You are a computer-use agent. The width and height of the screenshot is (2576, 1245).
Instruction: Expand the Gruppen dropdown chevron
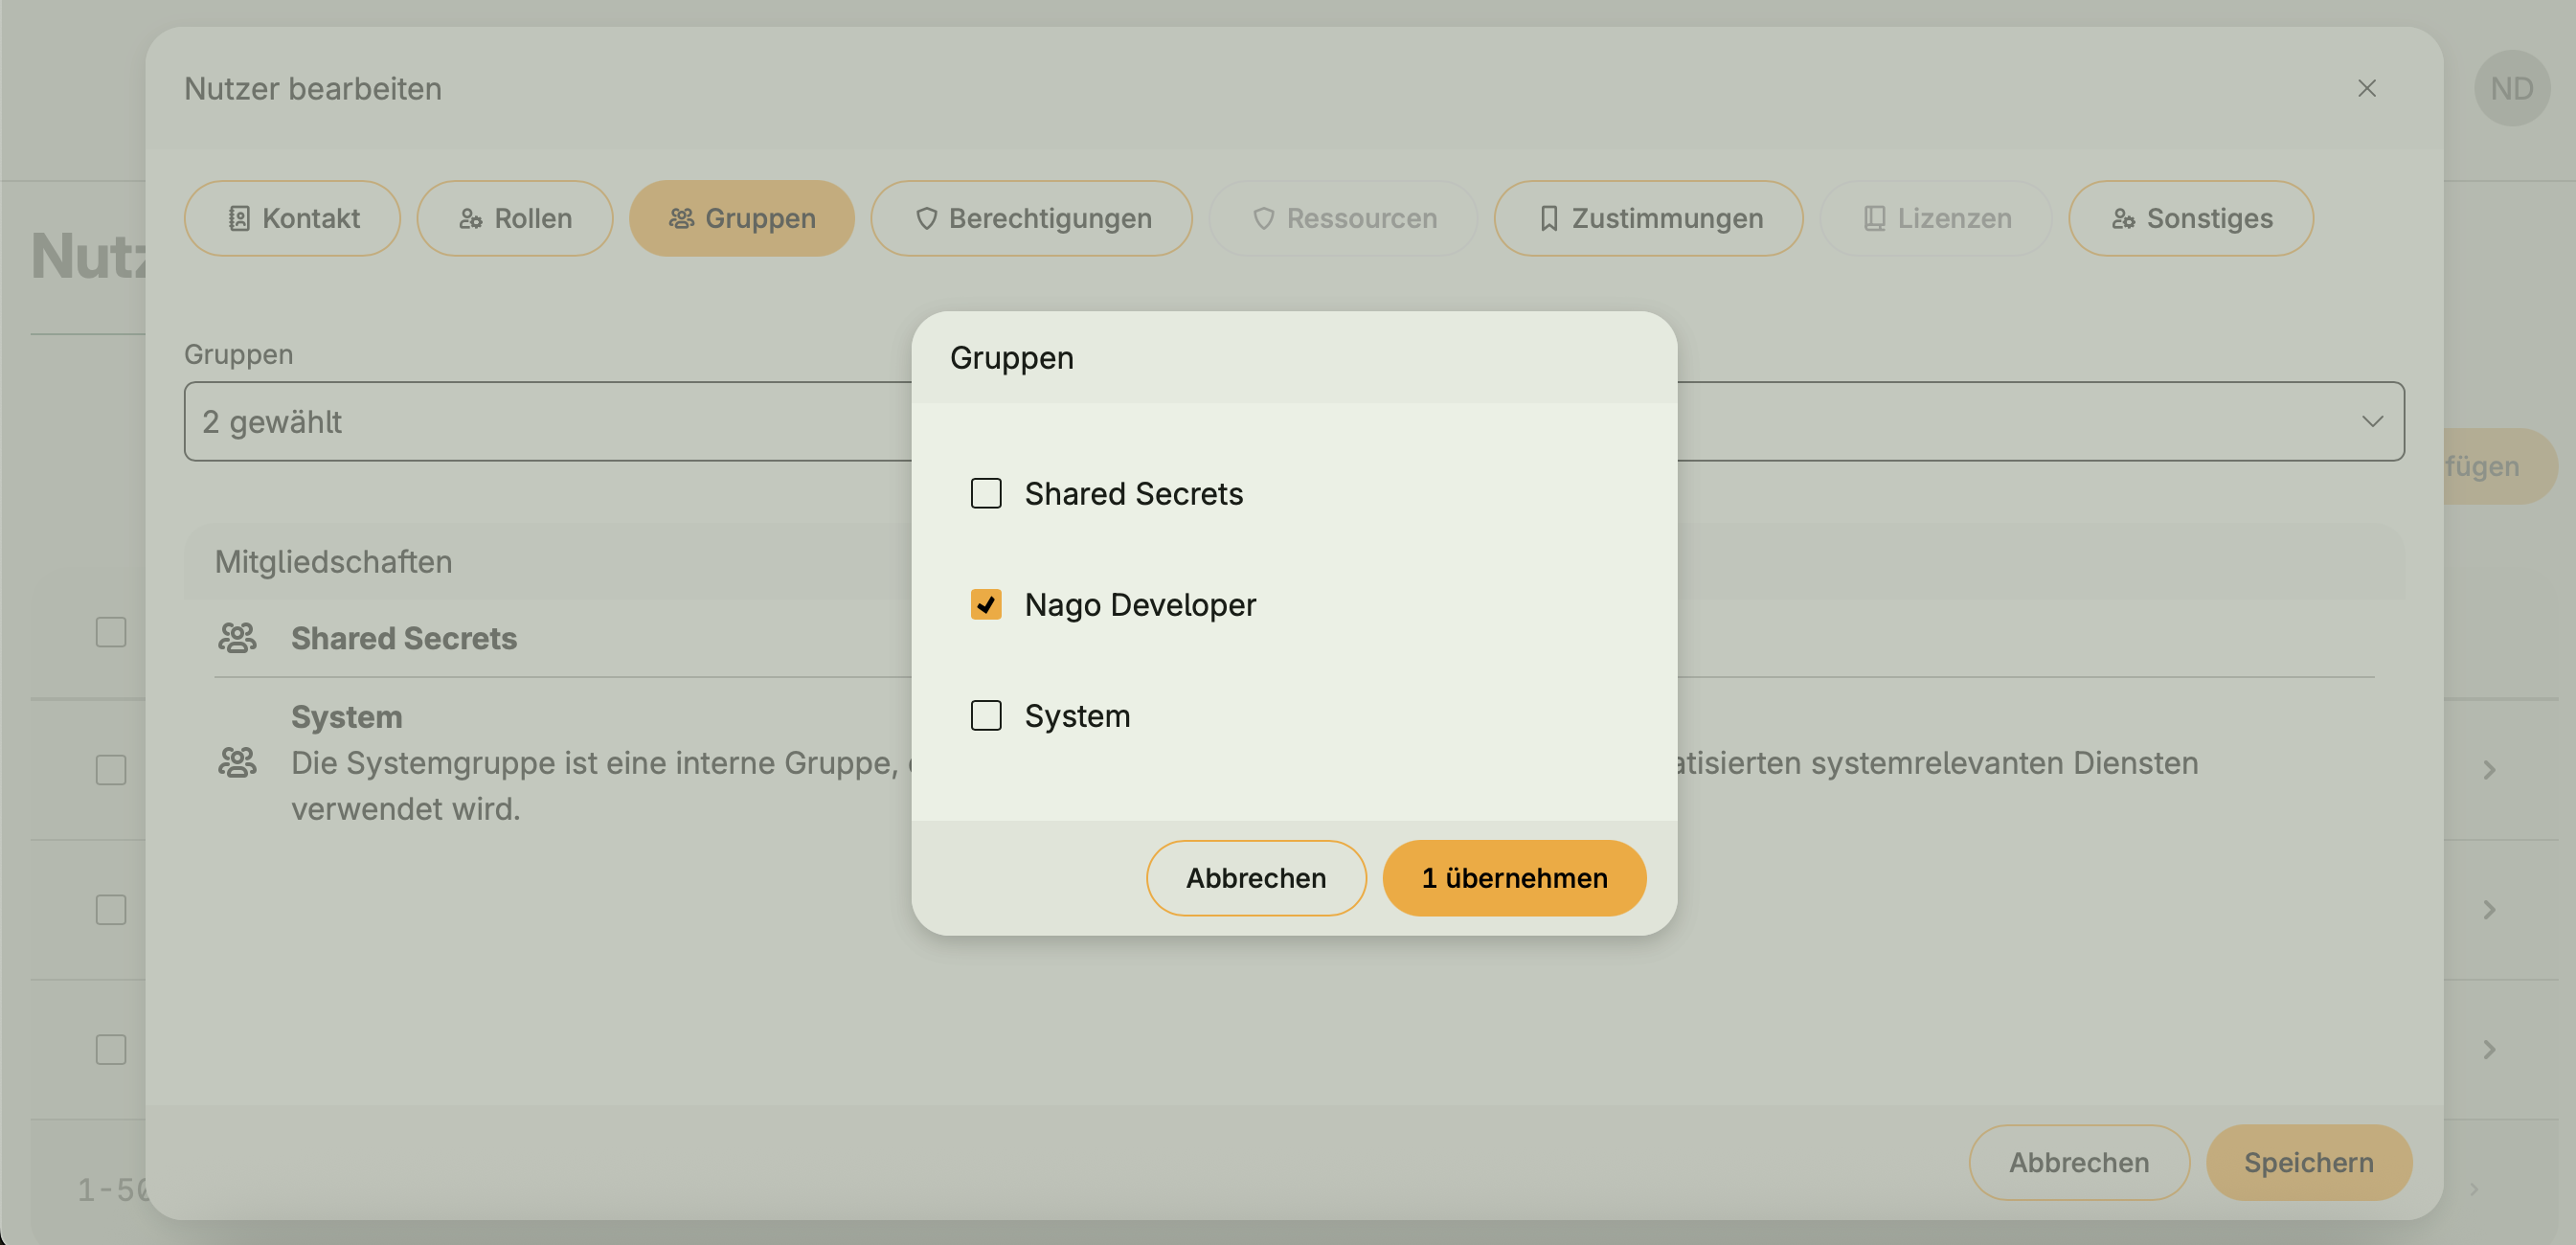click(2372, 421)
